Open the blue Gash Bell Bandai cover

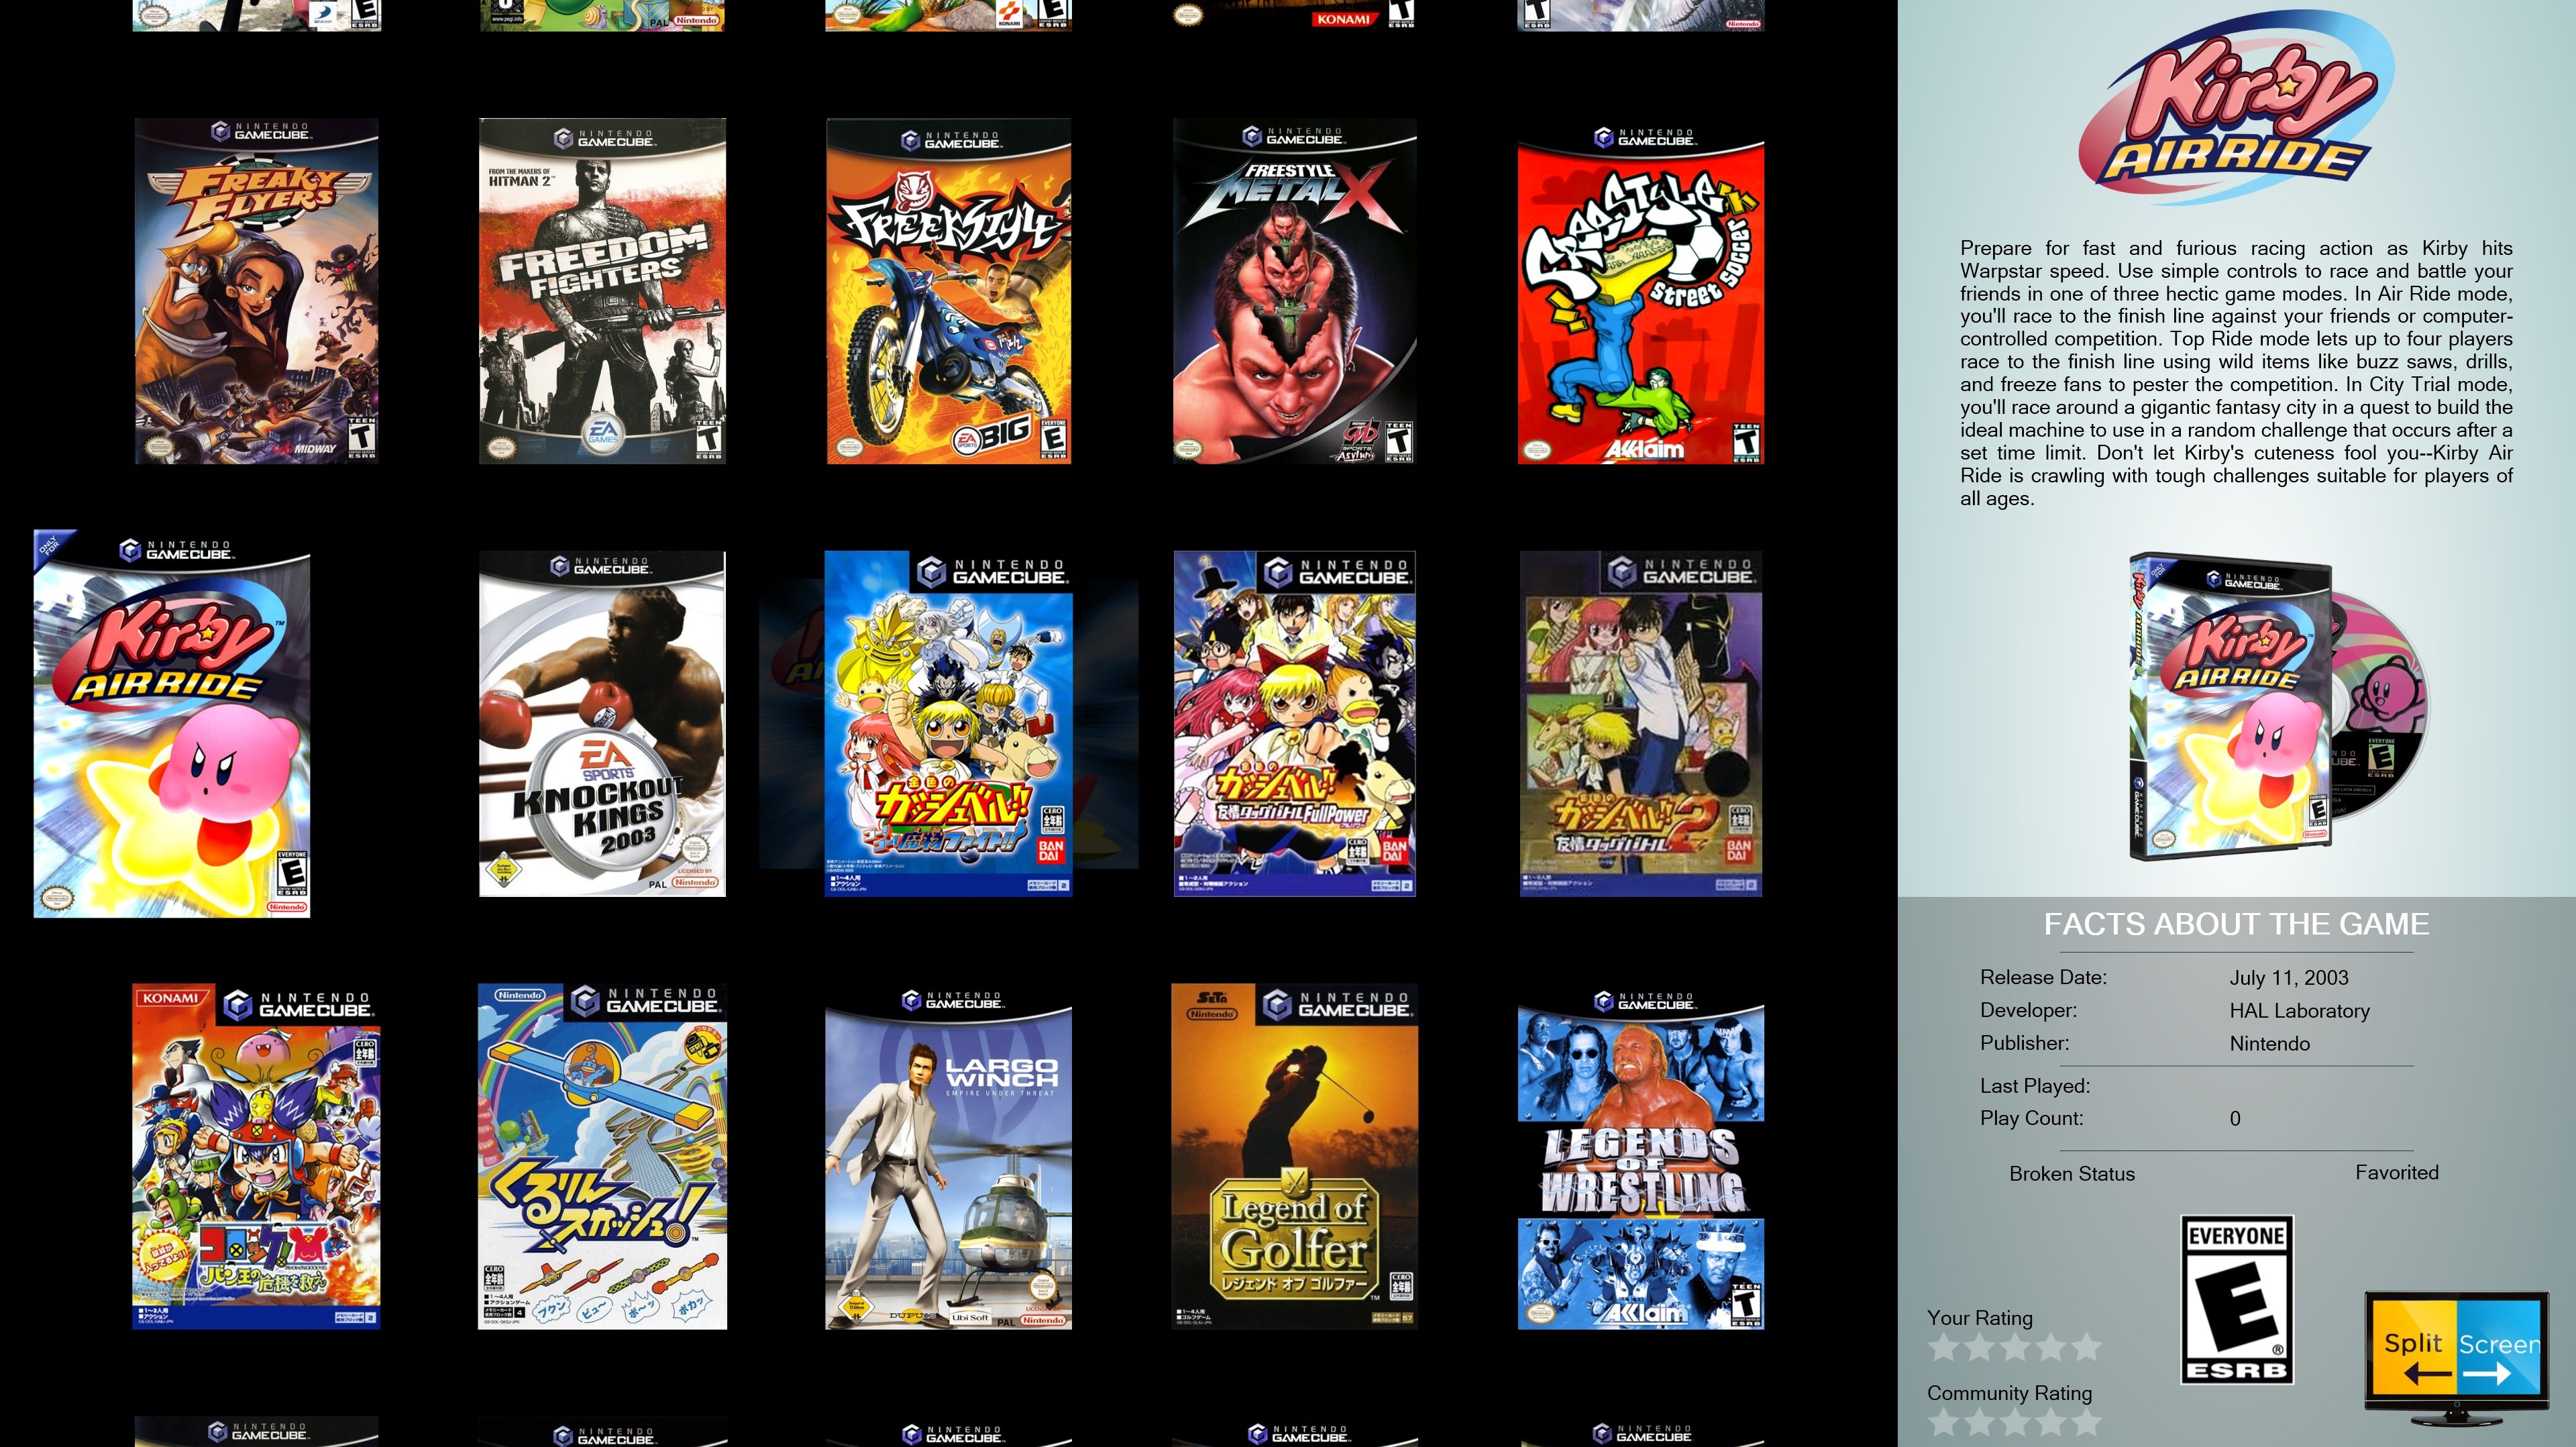pyautogui.click(x=948, y=724)
